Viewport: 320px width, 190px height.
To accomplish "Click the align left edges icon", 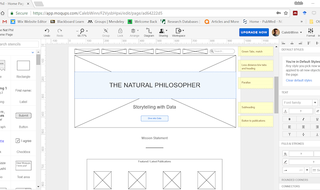I will tap(283, 43).
